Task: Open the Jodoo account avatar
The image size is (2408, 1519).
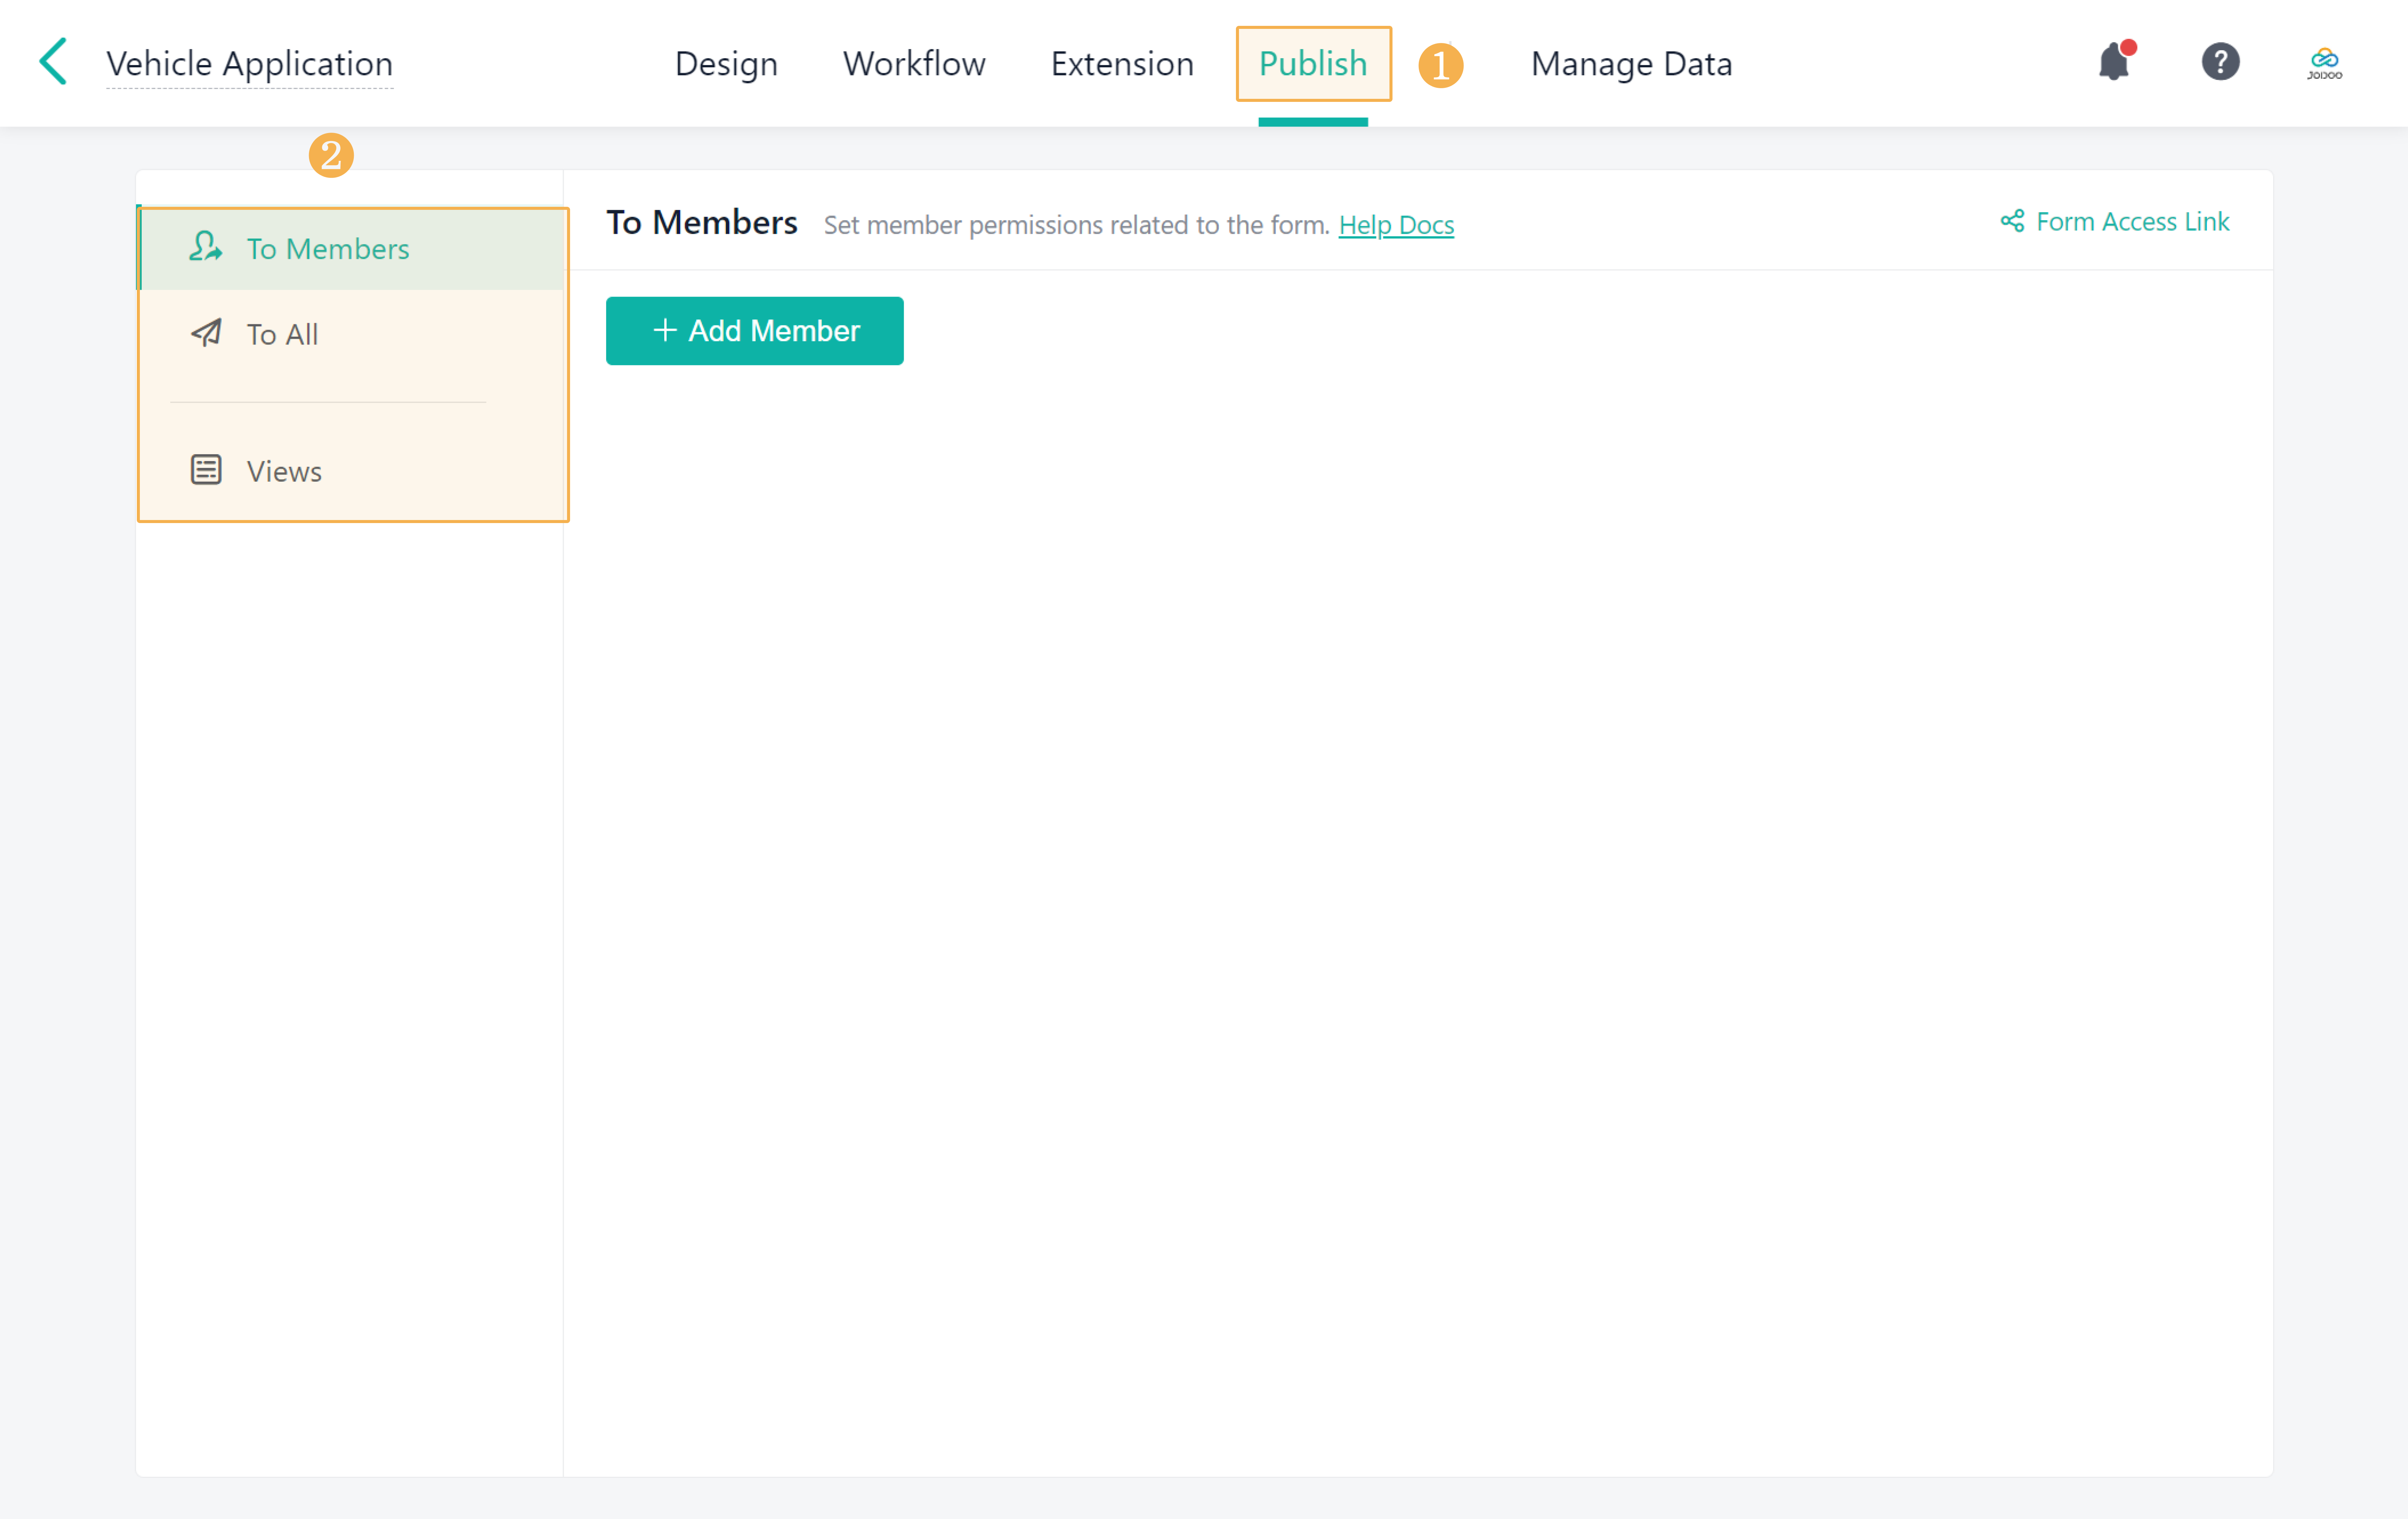Action: pos(2325,62)
